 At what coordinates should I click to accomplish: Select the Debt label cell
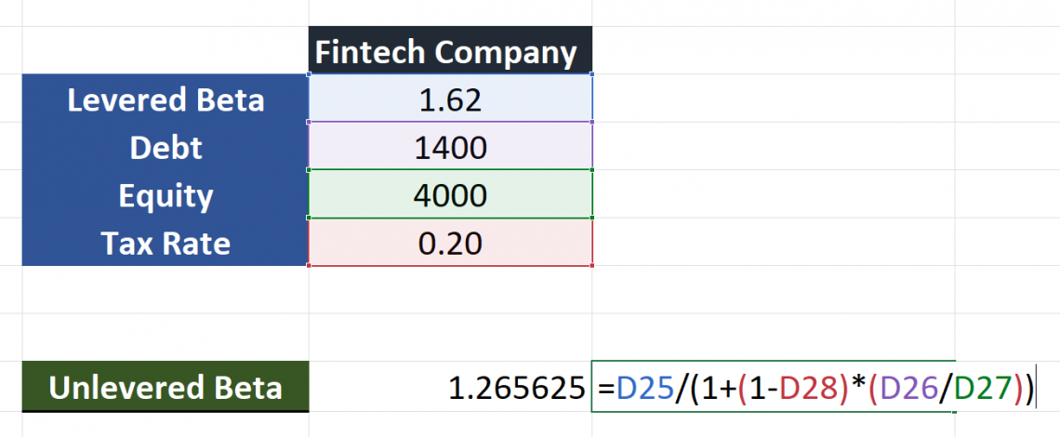tap(166, 148)
